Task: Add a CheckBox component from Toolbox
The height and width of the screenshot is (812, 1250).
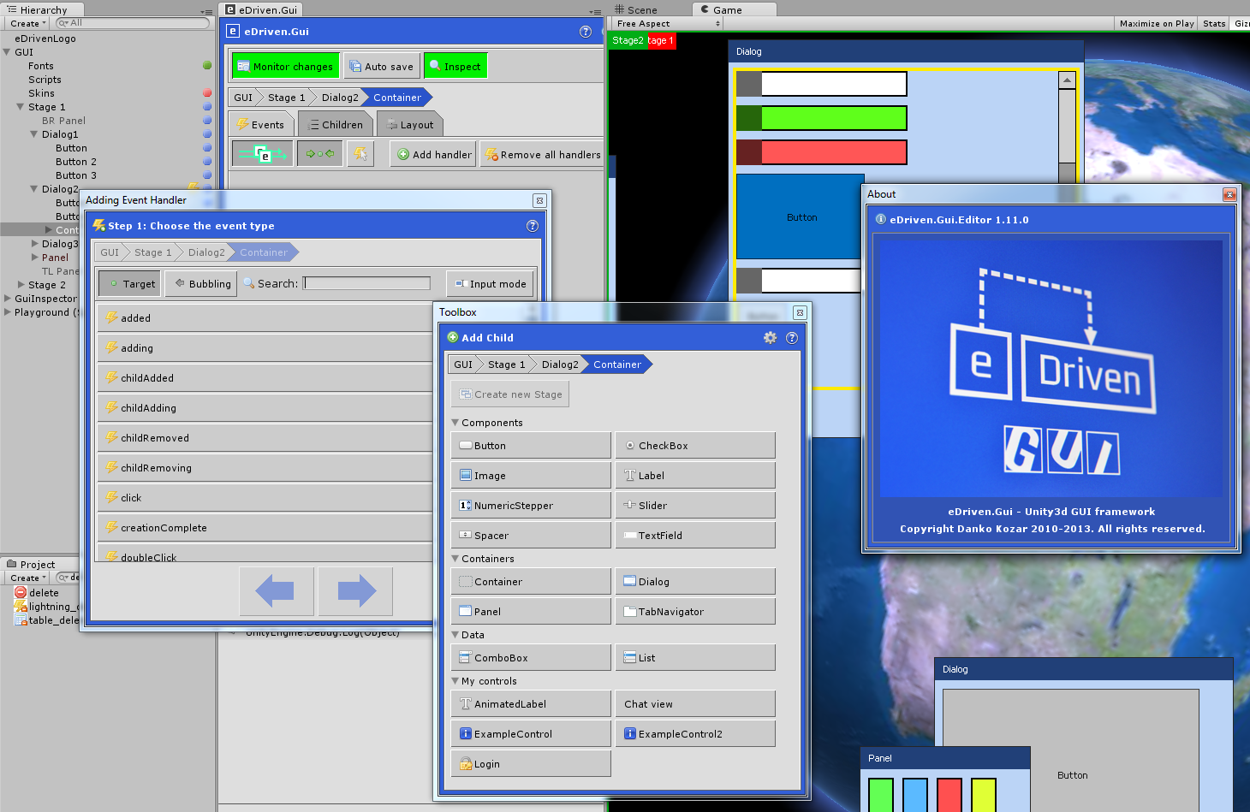Action: coord(695,445)
